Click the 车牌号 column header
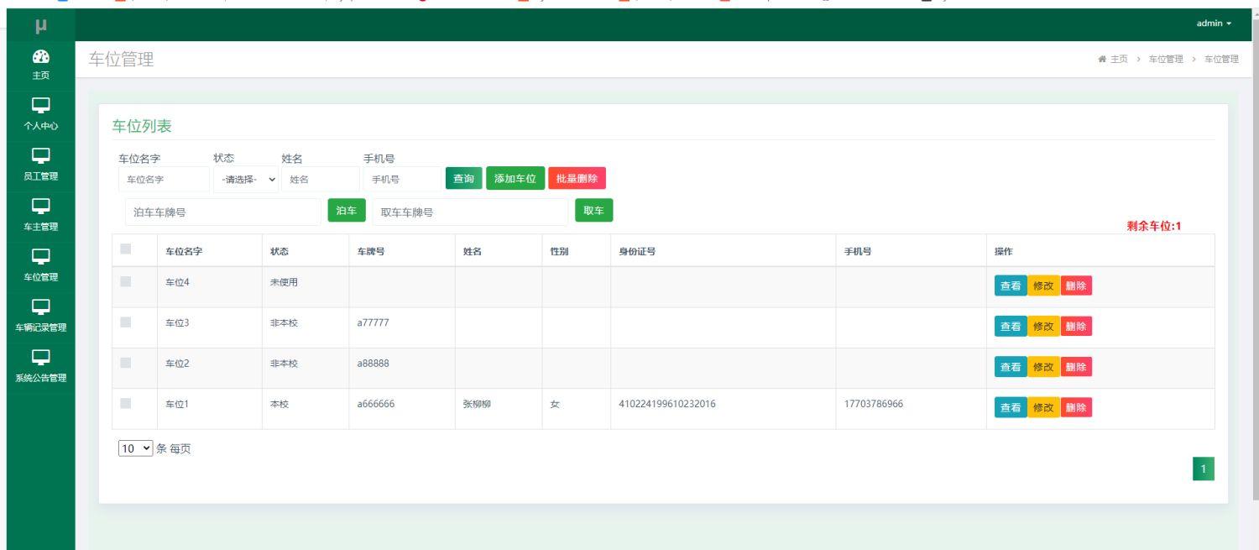The width and height of the screenshot is (1259, 550). click(x=371, y=251)
